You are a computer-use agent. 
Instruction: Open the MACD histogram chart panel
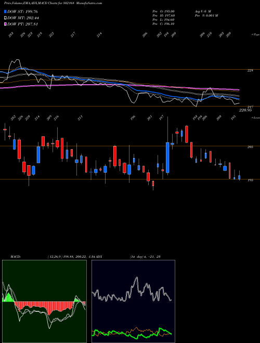click(x=44, y=301)
